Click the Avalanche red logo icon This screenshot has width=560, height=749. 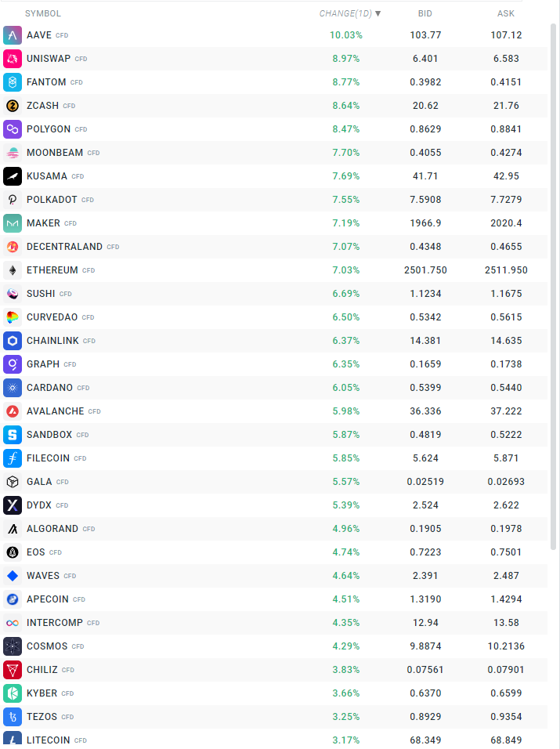[x=13, y=411]
